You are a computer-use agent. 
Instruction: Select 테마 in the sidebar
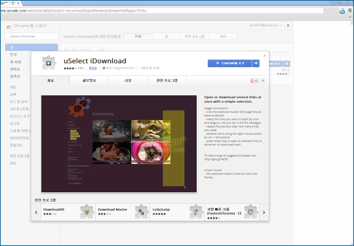[x=13, y=163]
